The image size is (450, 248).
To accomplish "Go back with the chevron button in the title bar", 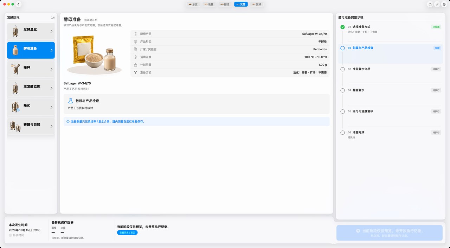I will coord(19,4).
